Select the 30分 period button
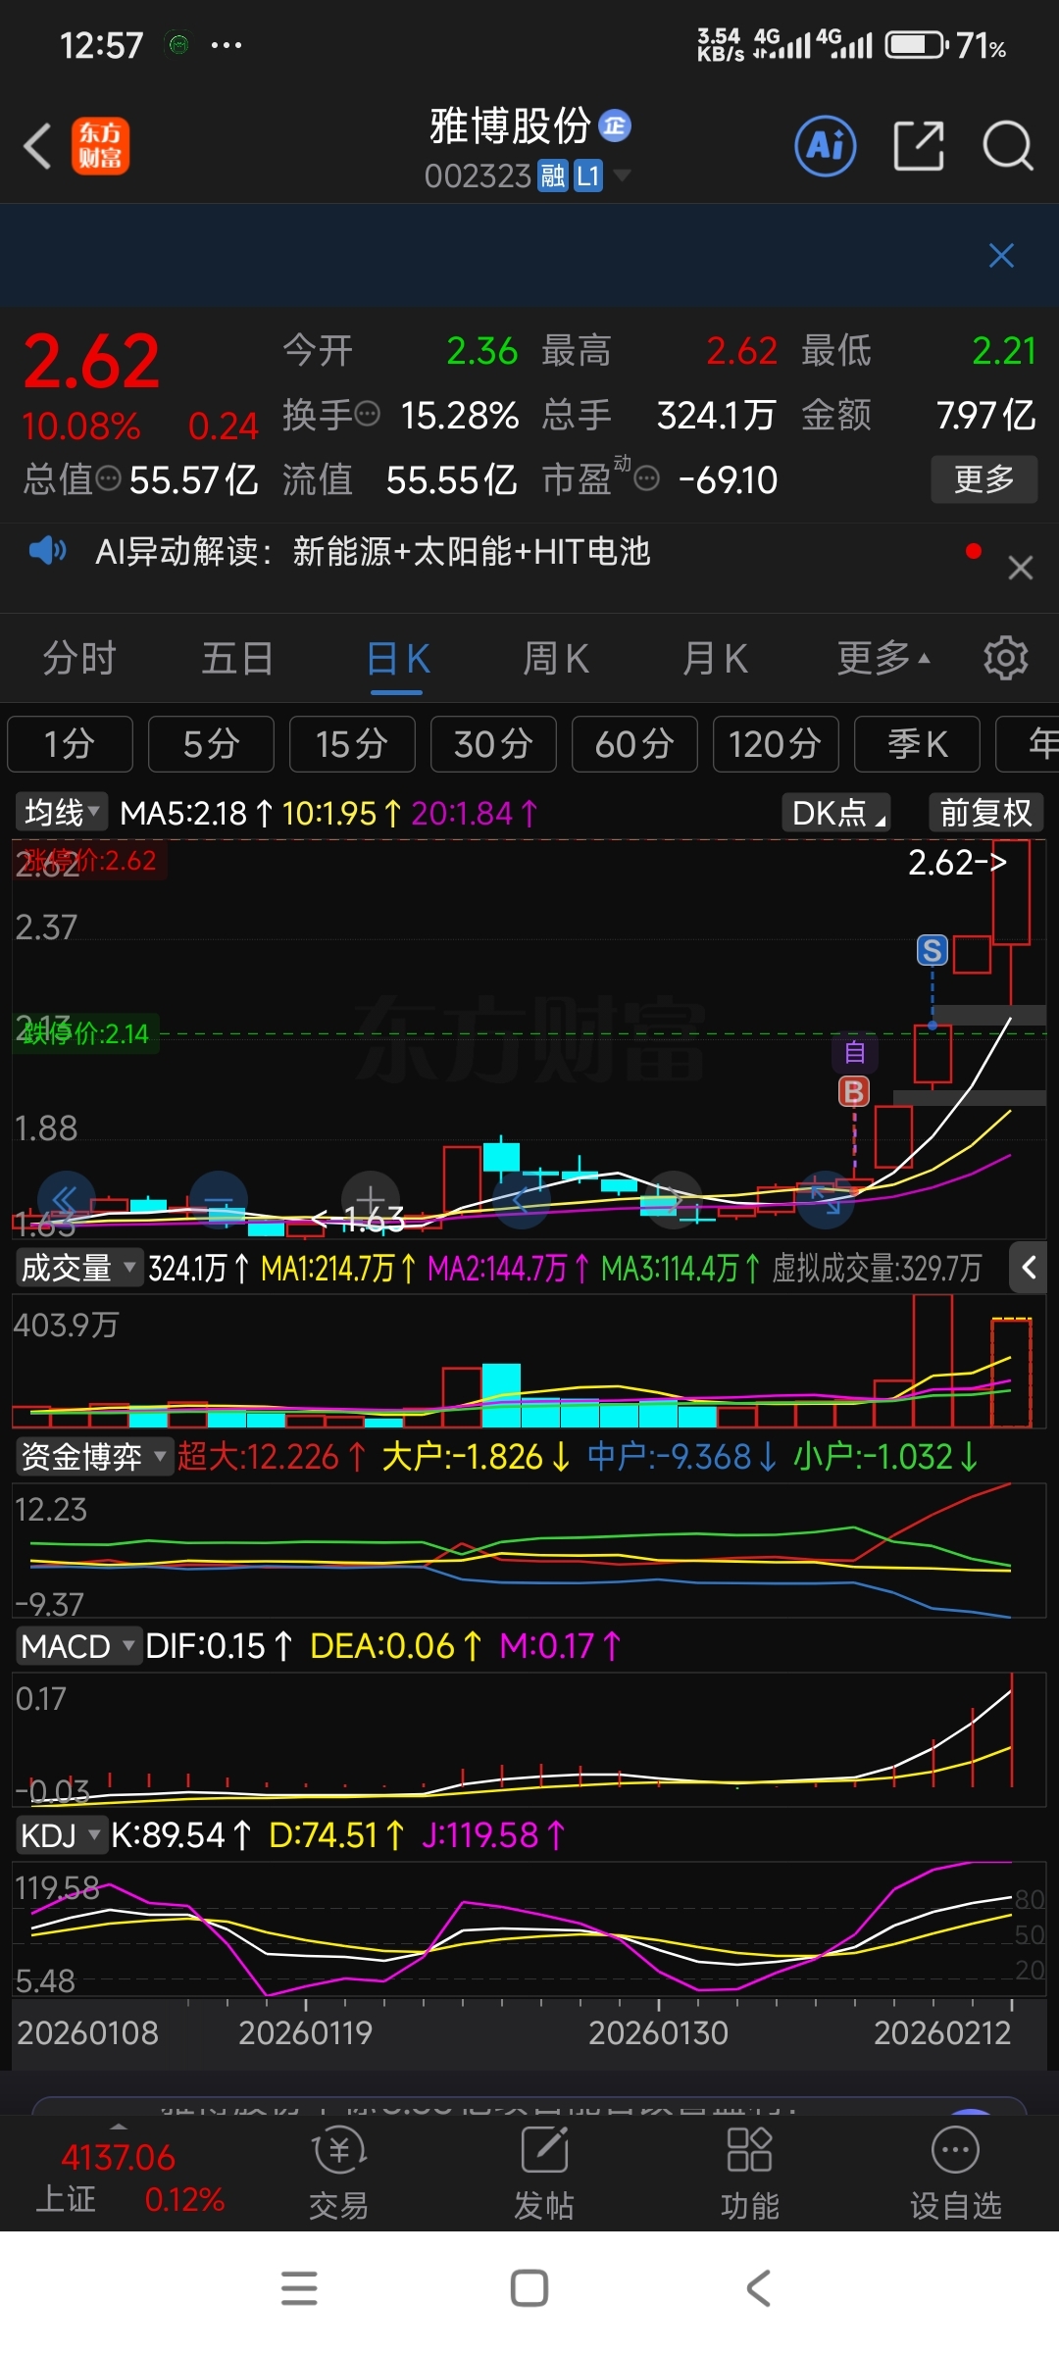This screenshot has height=2353, width=1059. pos(493,744)
